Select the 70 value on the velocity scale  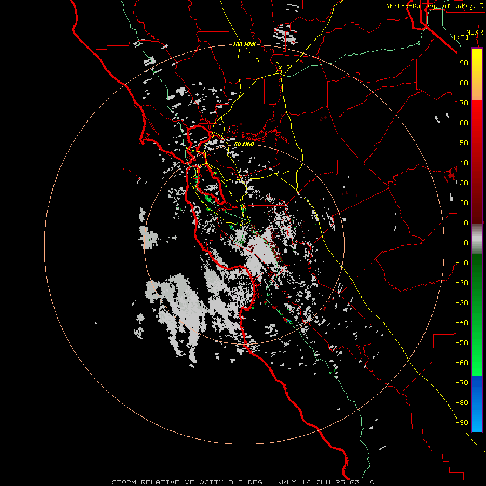(464, 103)
